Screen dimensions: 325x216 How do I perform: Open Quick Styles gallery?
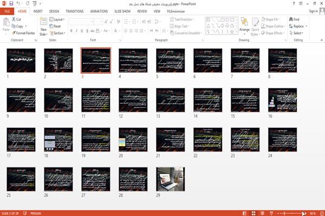coord(255,27)
